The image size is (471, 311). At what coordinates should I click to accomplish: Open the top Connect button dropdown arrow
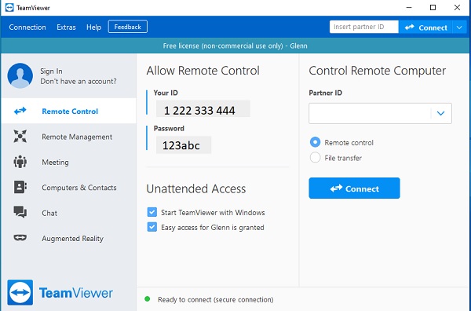point(459,27)
